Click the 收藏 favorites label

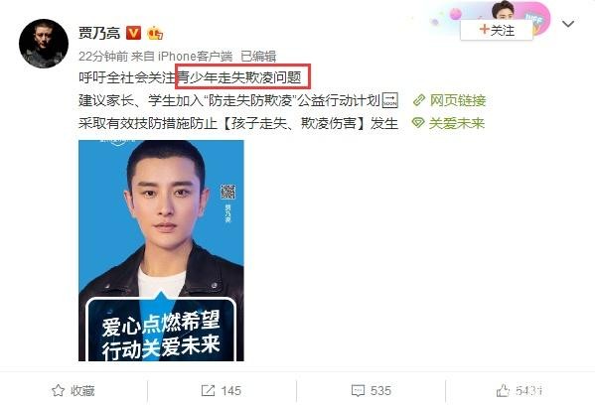[x=82, y=391]
